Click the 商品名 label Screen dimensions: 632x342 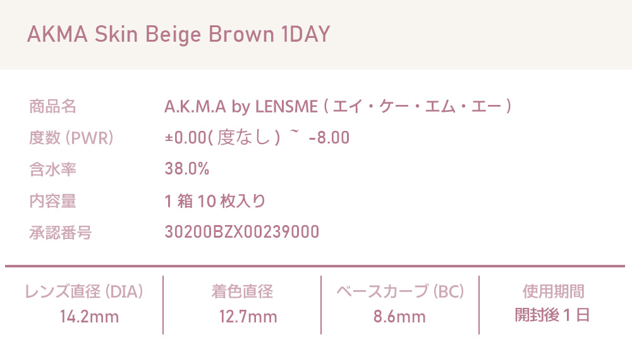point(52,106)
